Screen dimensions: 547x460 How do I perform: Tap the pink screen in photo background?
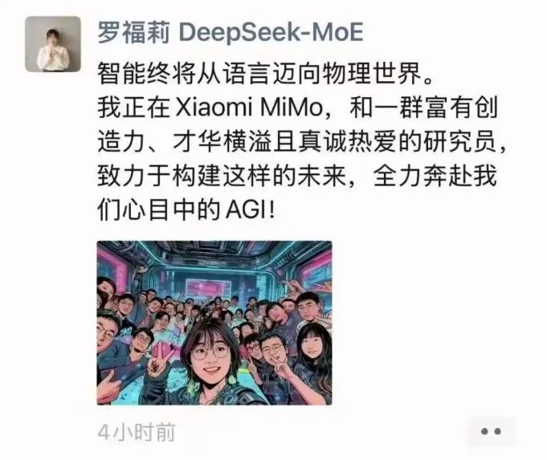[x=208, y=289]
